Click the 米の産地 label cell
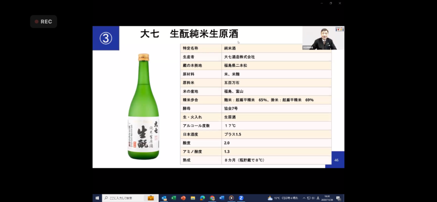The height and width of the screenshot is (202, 437). 201,91
